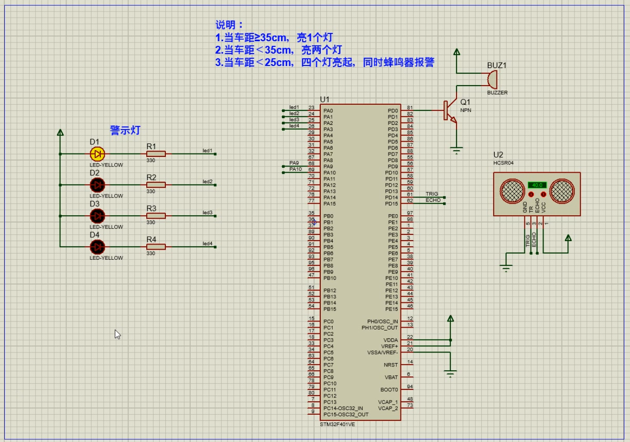Click the PD0 pin name on U1
The image size is (630, 442).
coord(392,111)
